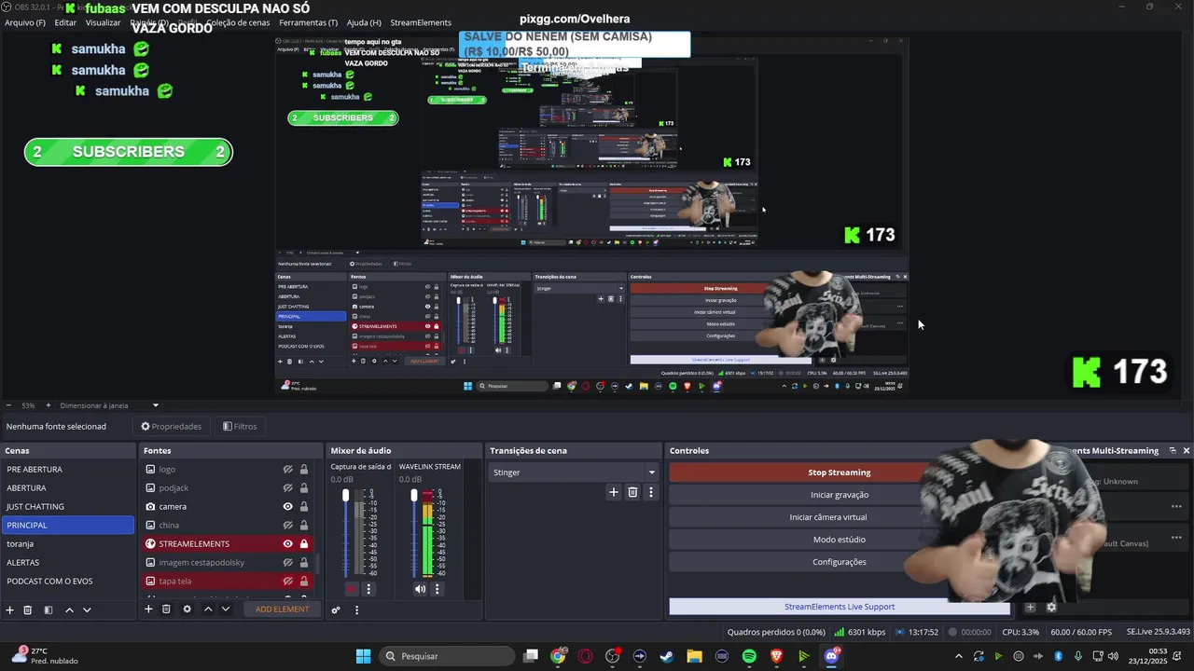Adjust the WAVELINK STREAM volume fader

click(414, 496)
